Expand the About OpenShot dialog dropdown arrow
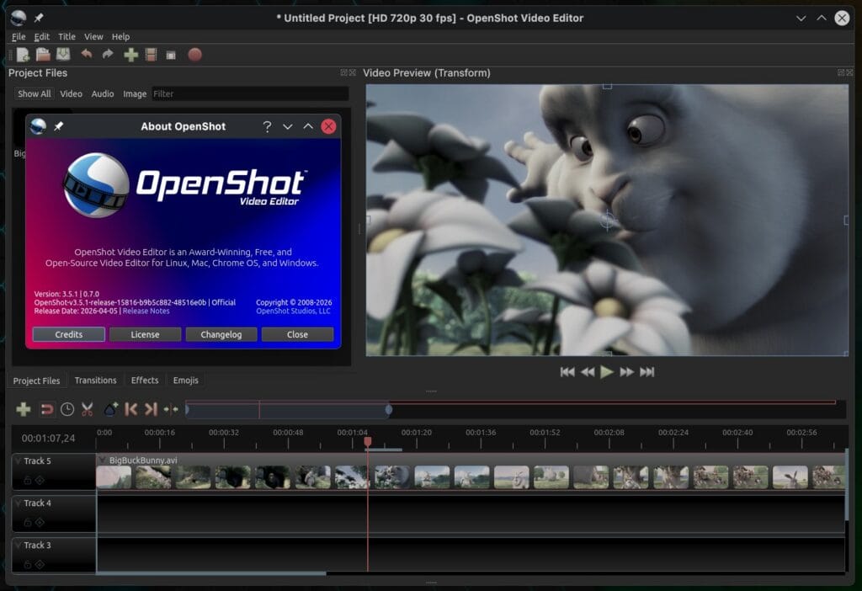This screenshot has width=862, height=591. click(x=286, y=126)
